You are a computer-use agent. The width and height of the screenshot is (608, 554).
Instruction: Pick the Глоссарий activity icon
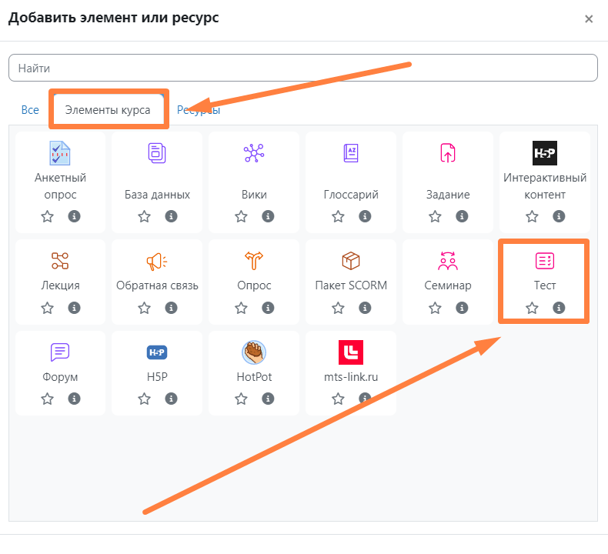tap(351, 153)
